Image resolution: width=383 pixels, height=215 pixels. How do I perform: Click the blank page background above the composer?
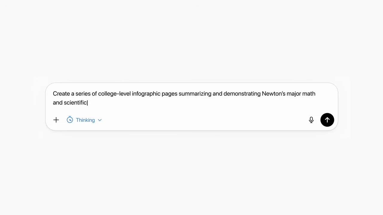click(x=191, y=42)
